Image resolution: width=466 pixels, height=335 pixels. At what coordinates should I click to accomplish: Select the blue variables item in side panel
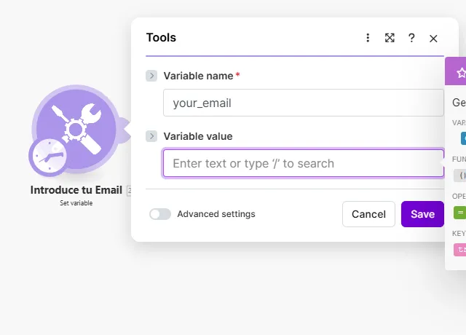(x=463, y=138)
